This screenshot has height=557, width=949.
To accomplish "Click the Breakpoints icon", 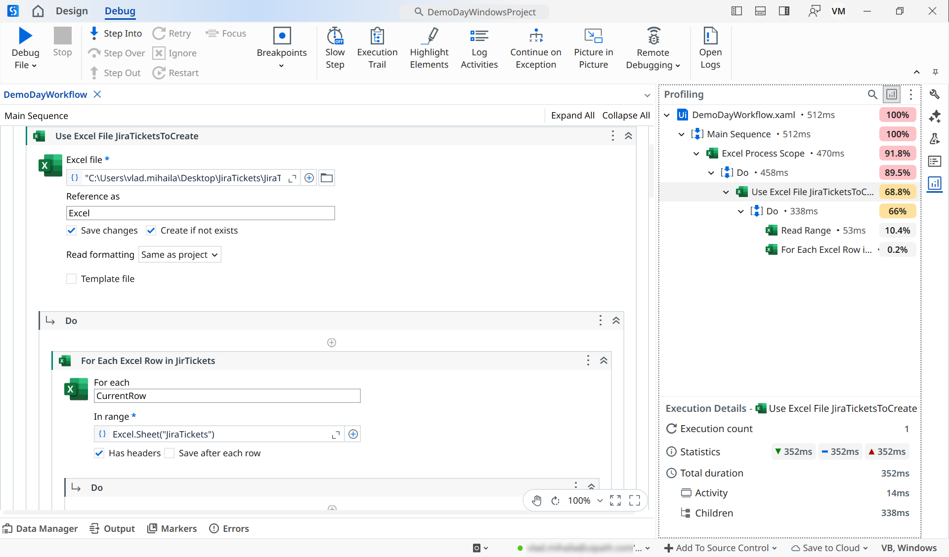I will click(282, 36).
